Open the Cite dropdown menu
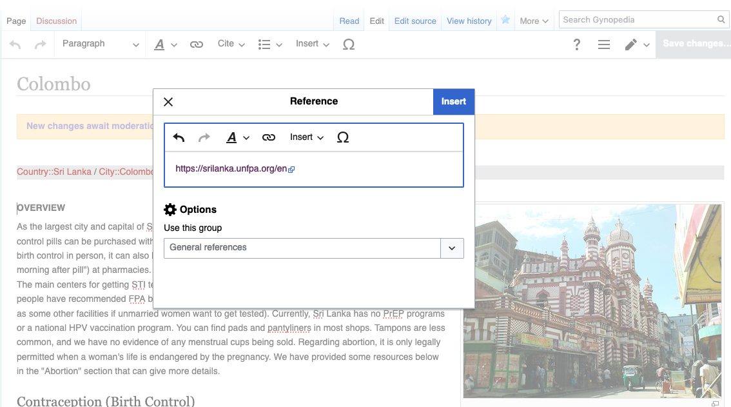 point(231,44)
